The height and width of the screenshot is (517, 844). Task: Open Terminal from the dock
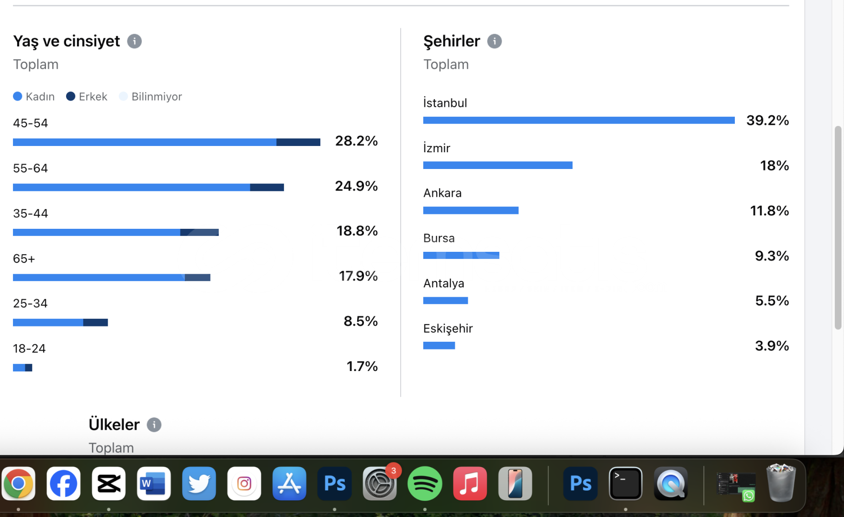coord(626,483)
